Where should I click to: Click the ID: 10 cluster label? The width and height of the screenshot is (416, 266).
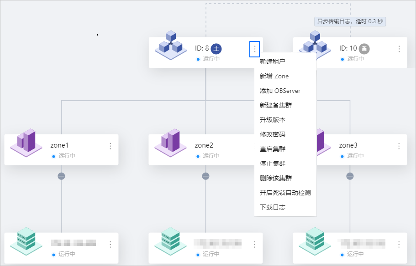click(x=348, y=48)
